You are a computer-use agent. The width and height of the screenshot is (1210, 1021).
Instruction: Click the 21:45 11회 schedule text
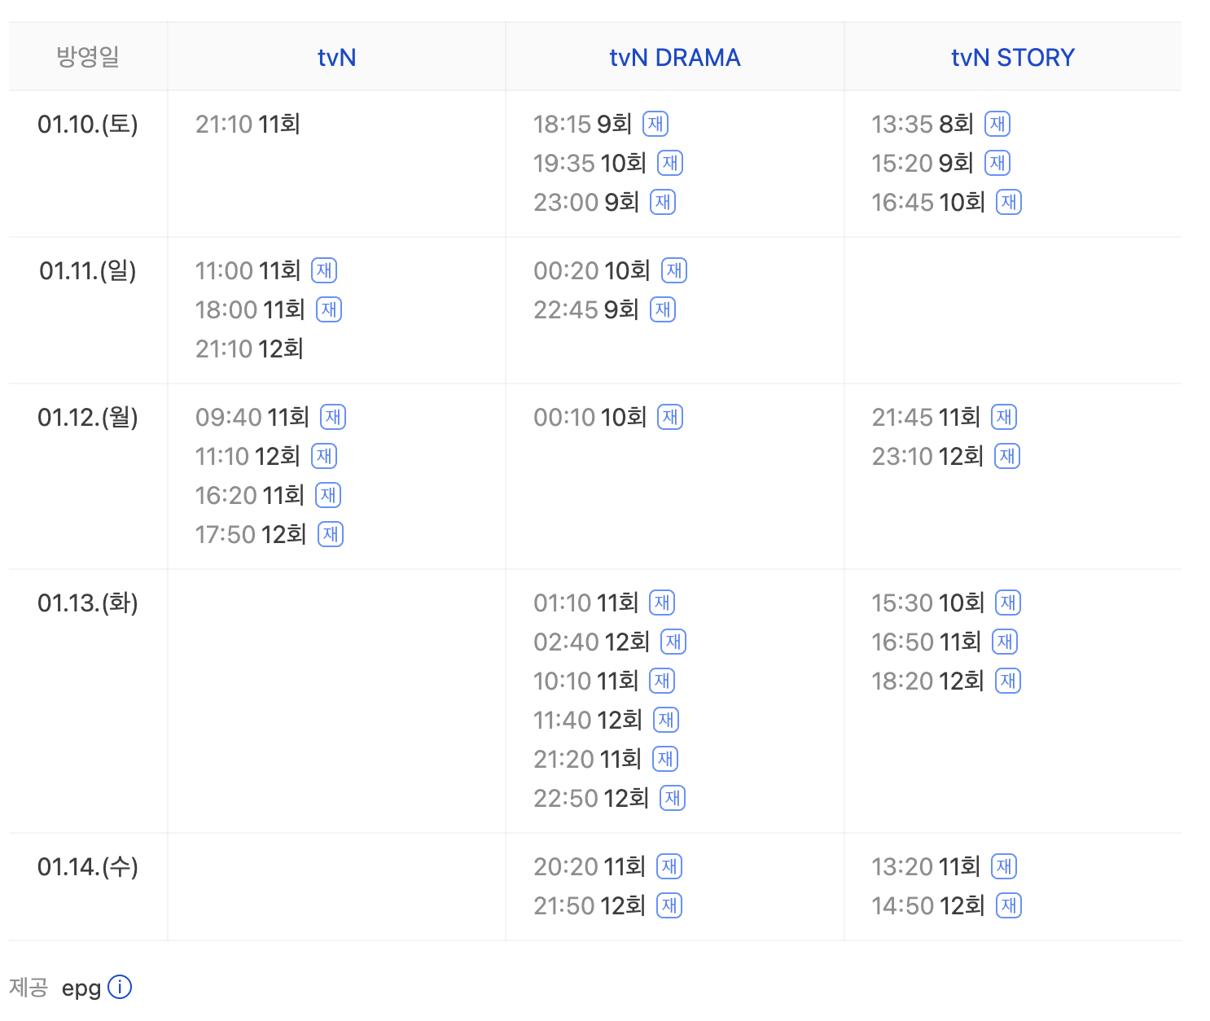[x=926, y=417]
